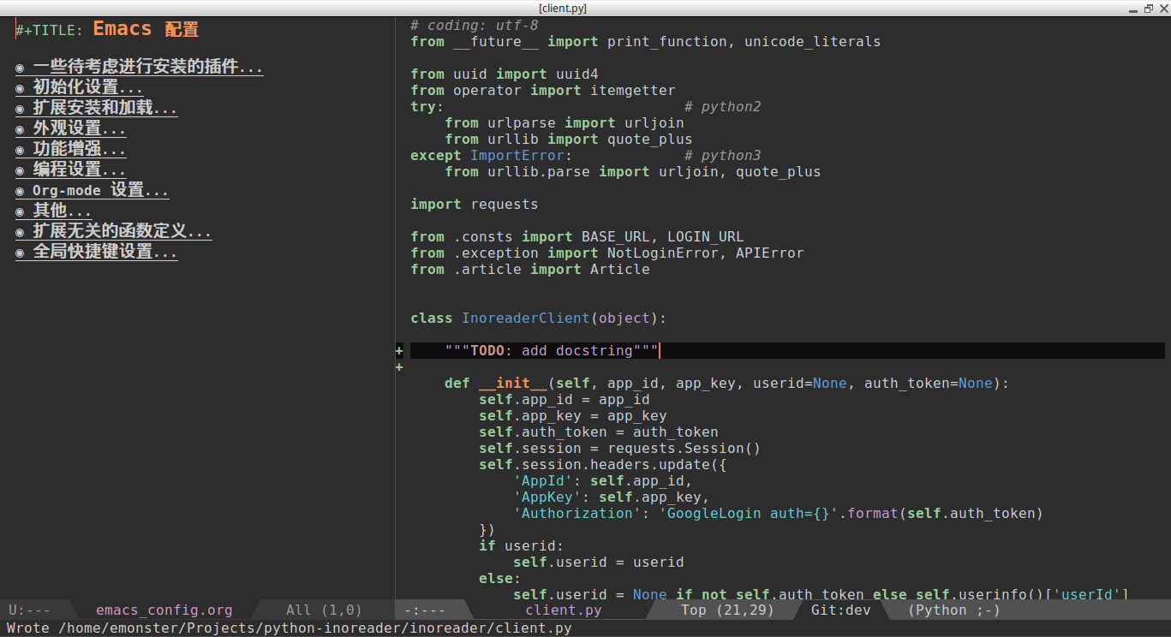This screenshot has width=1171, height=637.
Task: Click the if userid: line
Action: coord(521,545)
